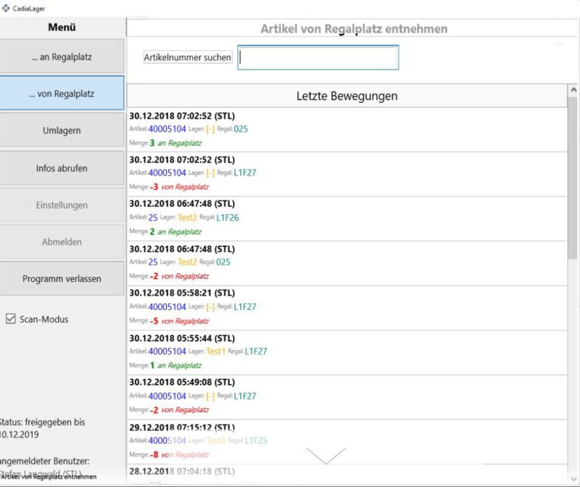The image size is (580, 487).
Task: Select the 30.12.2018 05:49:08 movement entry
Action: pos(347,396)
